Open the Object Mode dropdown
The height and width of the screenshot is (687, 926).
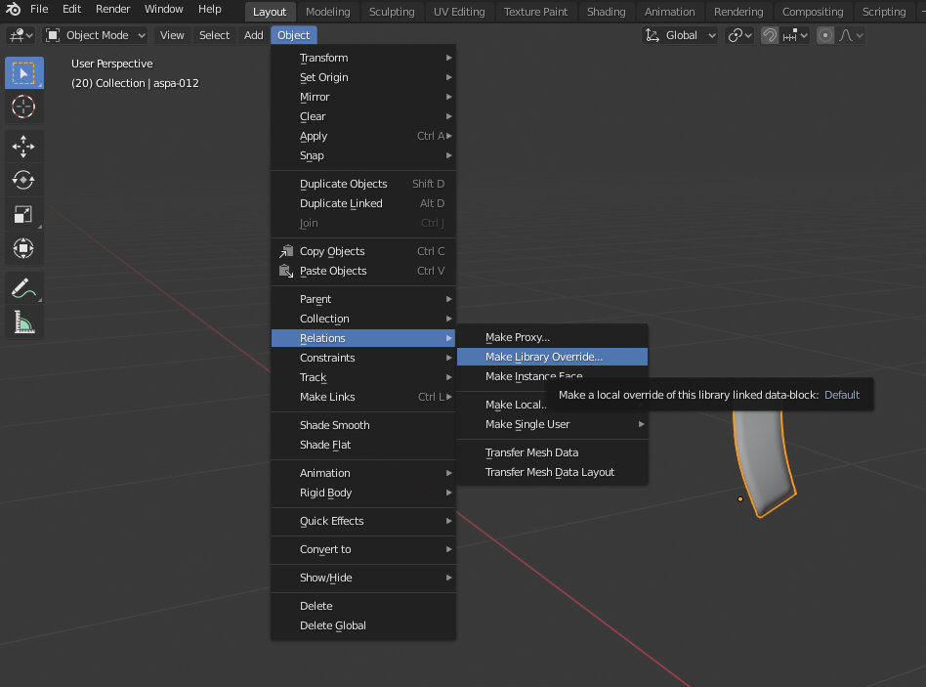95,35
